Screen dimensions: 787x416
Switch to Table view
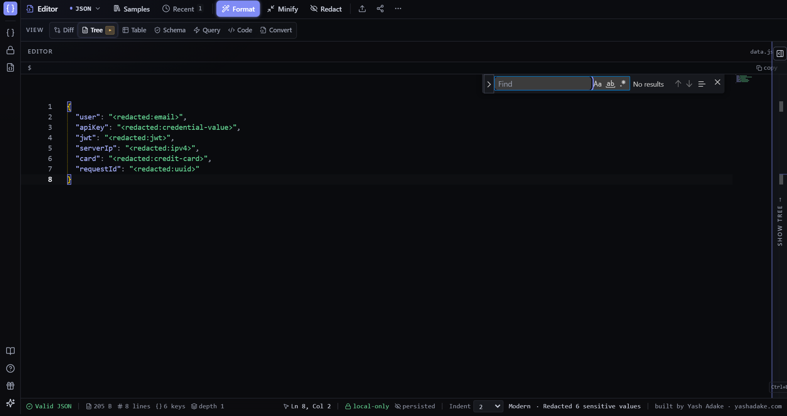click(134, 30)
